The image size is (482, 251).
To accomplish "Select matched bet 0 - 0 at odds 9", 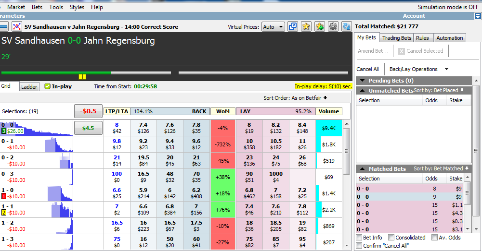I will (409, 197).
